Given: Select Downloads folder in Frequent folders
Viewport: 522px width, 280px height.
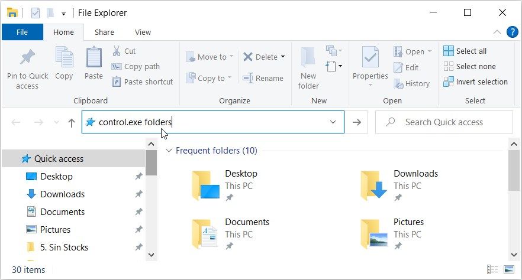Looking at the screenshot, I should 399,185.
